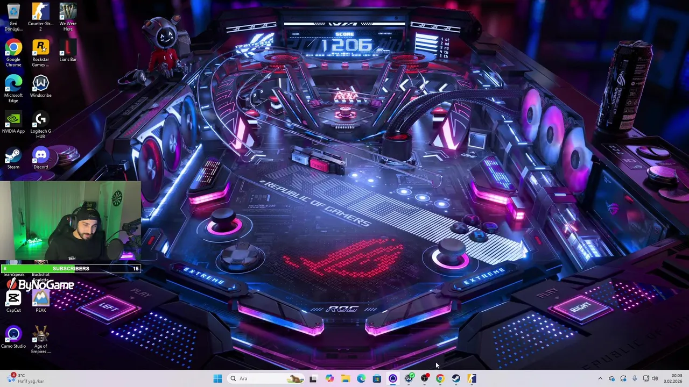The image size is (689, 387).
Task: Open the sync update tray icon
Action: [623, 378]
